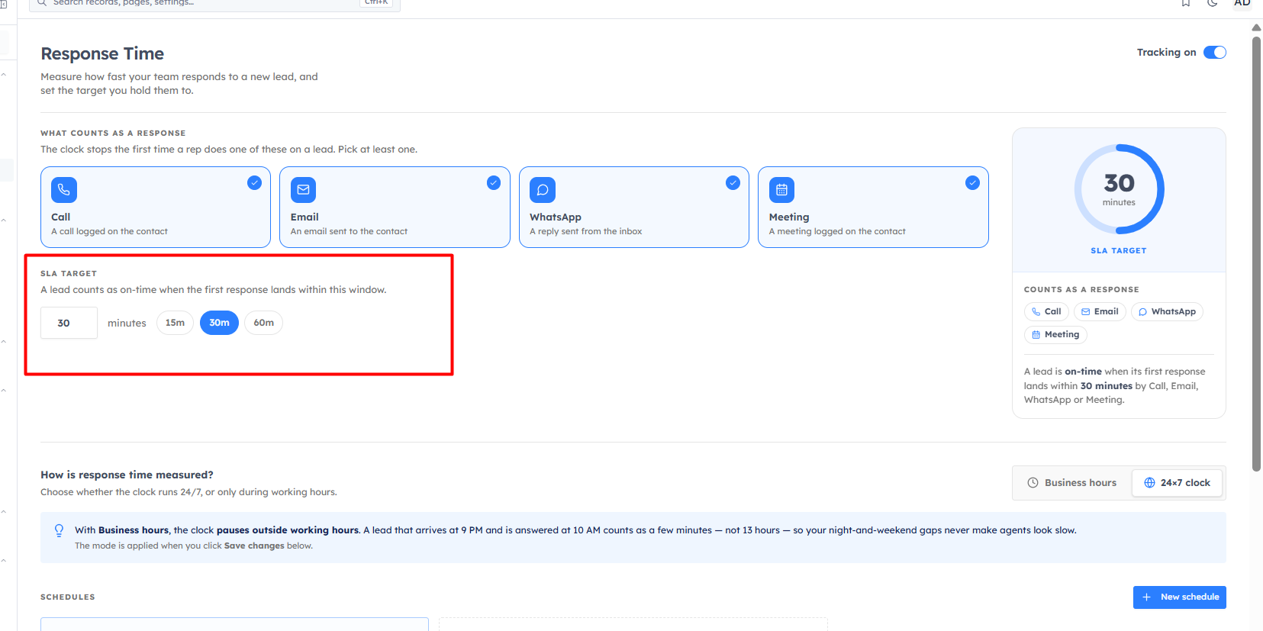Click the lightbulb tip icon
Image resolution: width=1263 pixels, height=631 pixels.
59,530
